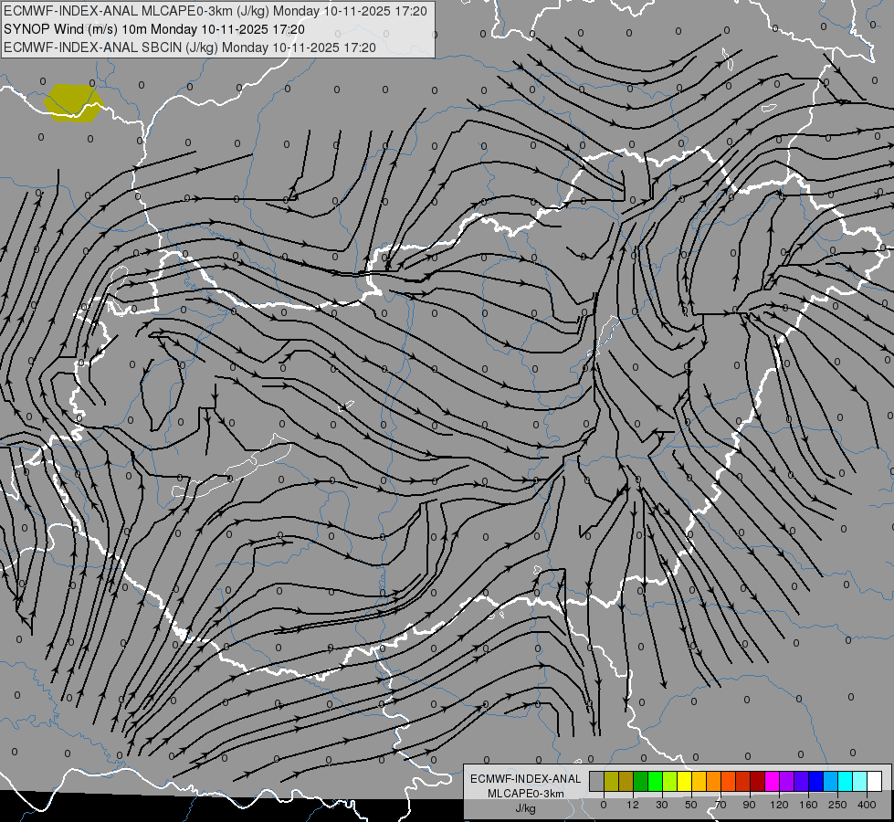The width and height of the screenshot is (894, 822).
Task: Choose the pure blue swatch in the legend
Action: pyautogui.click(x=815, y=782)
